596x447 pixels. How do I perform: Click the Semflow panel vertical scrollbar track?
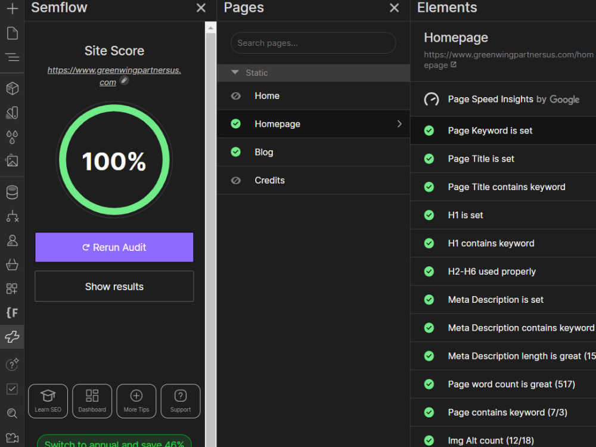pos(210,240)
